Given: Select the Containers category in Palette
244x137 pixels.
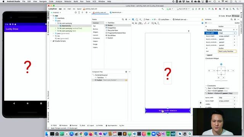Looking at the screenshot, I should (x=96, y=38).
